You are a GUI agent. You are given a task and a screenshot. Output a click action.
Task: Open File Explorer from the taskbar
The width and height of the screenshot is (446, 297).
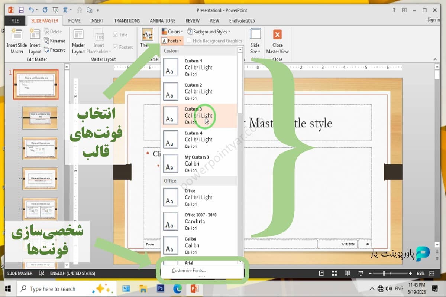pyautogui.click(x=143, y=288)
